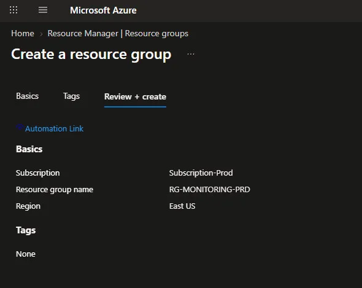This screenshot has height=288, width=362.
Task: Click the None tags value
Action: [26, 254]
